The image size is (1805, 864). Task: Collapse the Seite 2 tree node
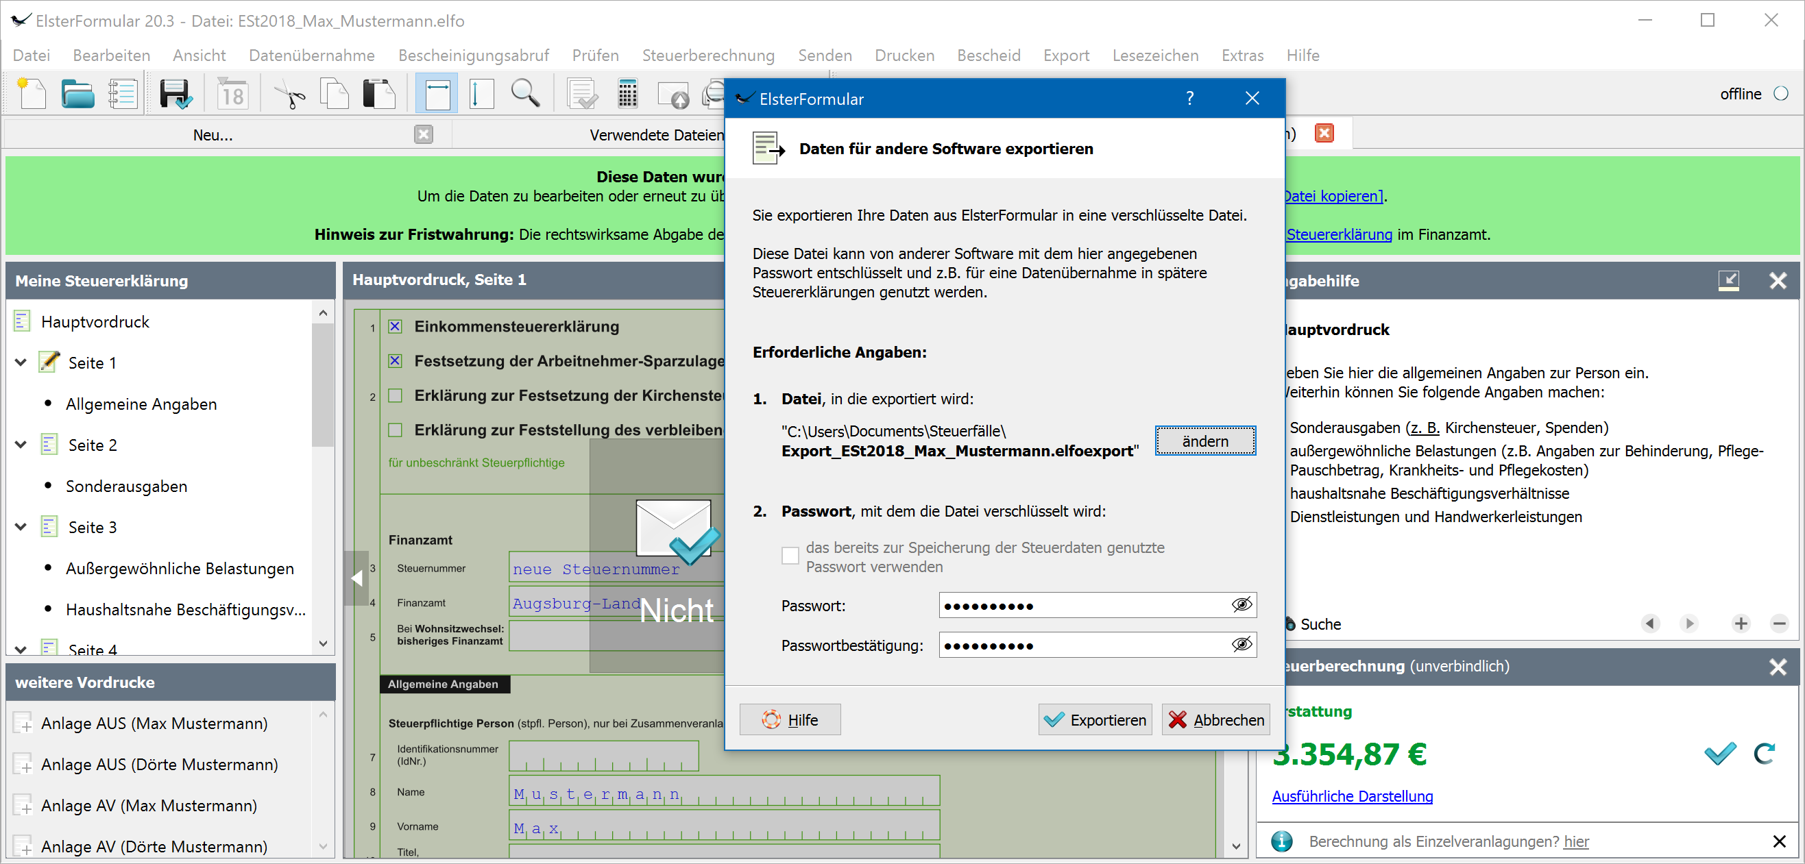click(x=21, y=445)
